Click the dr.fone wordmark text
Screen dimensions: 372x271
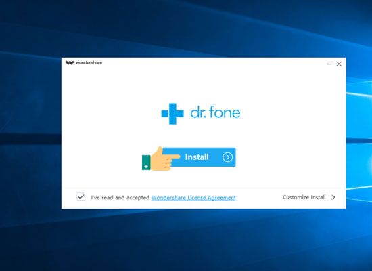pos(215,112)
